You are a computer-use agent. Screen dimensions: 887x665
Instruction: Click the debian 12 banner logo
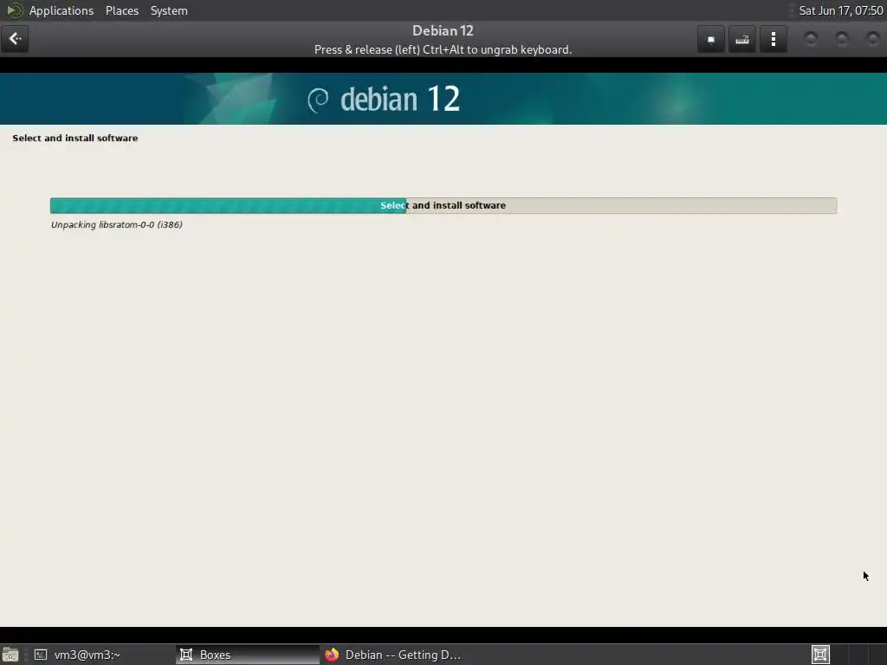pyautogui.click(x=384, y=99)
